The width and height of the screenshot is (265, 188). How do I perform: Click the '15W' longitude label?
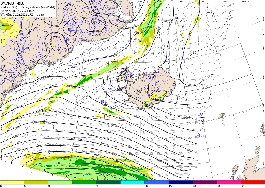tap(161, 1)
